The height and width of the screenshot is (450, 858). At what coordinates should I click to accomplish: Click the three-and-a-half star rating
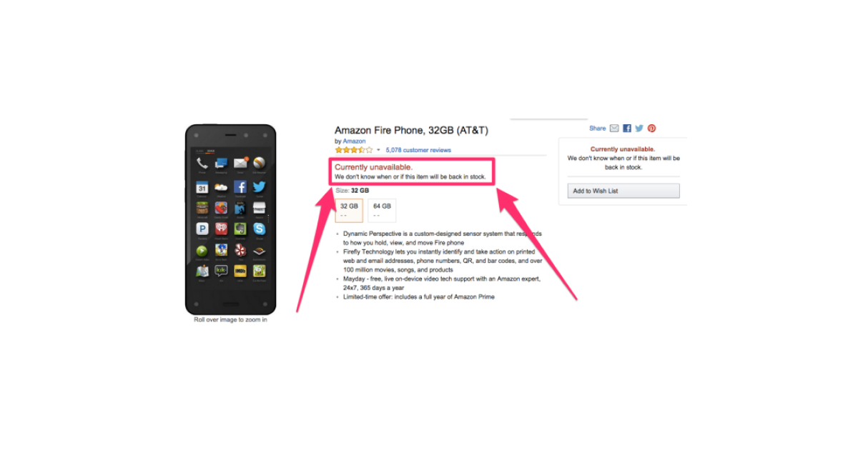(x=353, y=151)
